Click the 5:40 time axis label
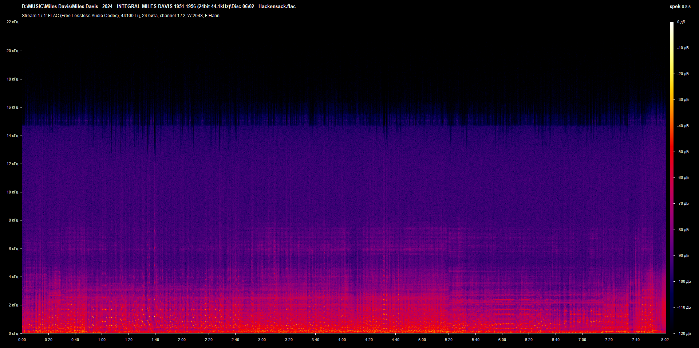 [x=475, y=340]
